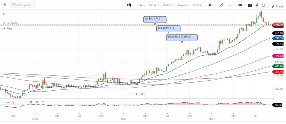Image resolution: width=286 pixels, height=124 pixels.
Task: Click the 3rd Entry 370 (Final) callout
Action: (x=182, y=38)
